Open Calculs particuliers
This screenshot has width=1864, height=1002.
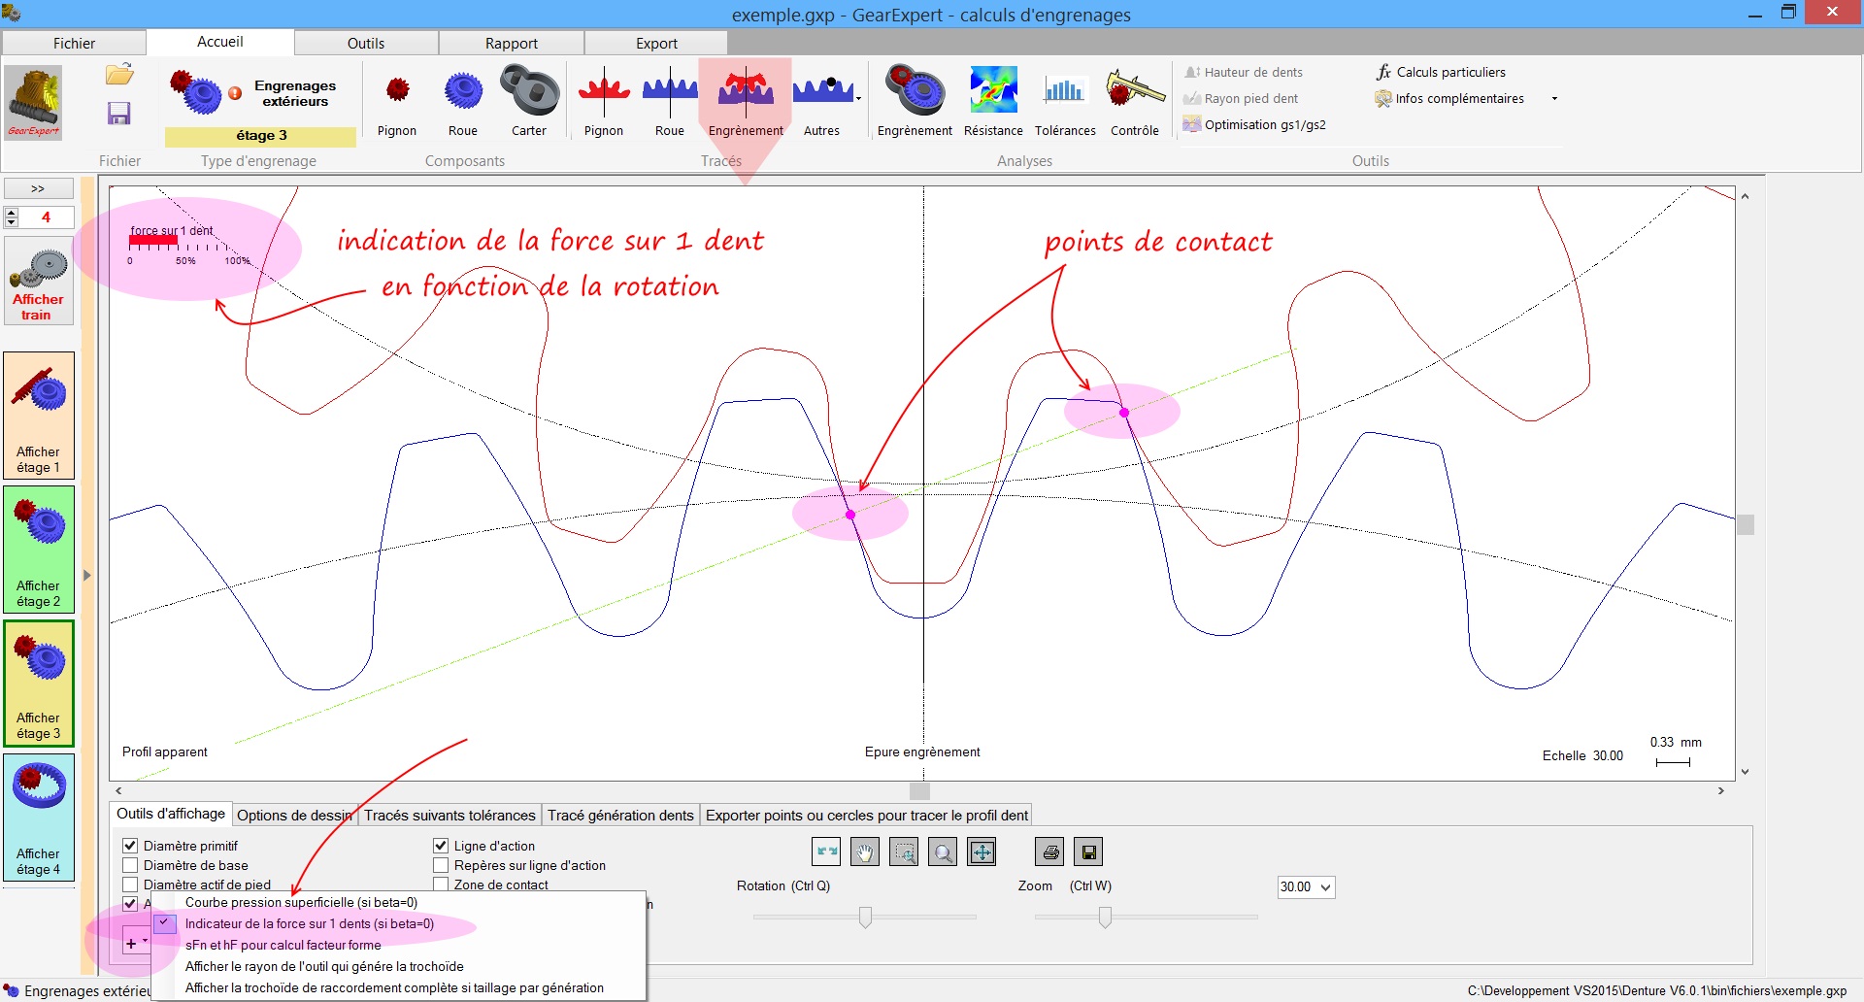pos(1441,72)
